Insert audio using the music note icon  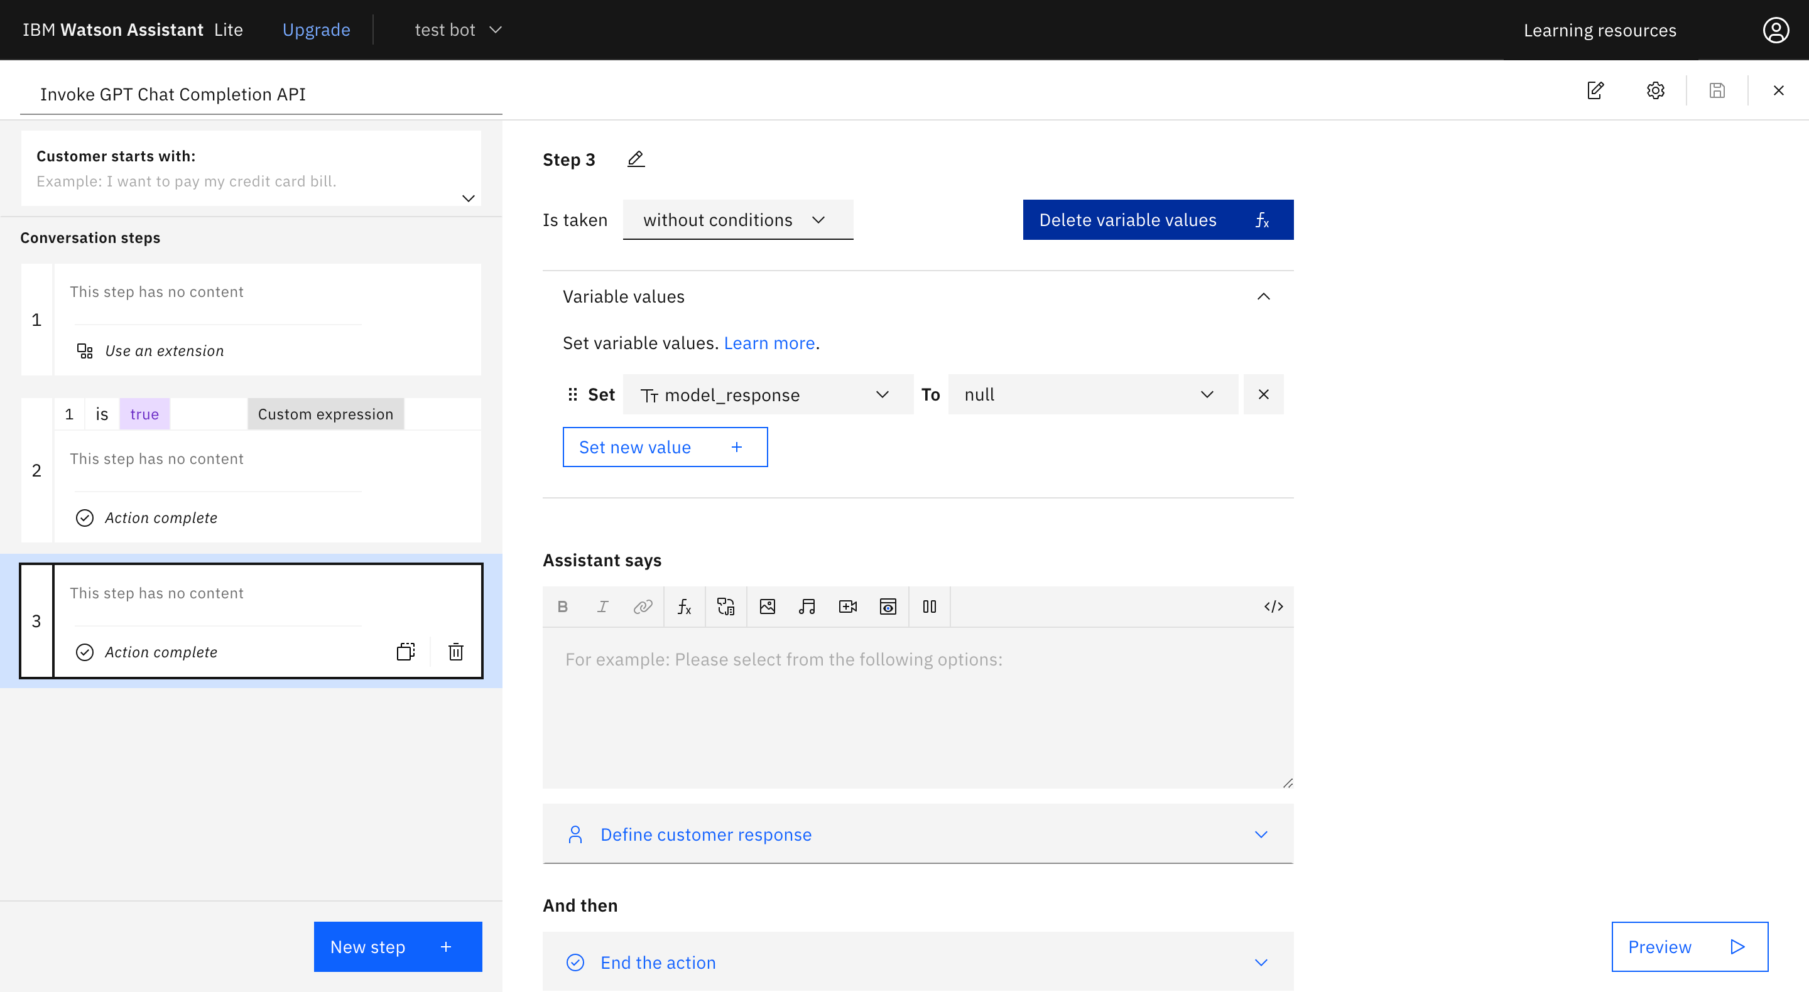807,607
